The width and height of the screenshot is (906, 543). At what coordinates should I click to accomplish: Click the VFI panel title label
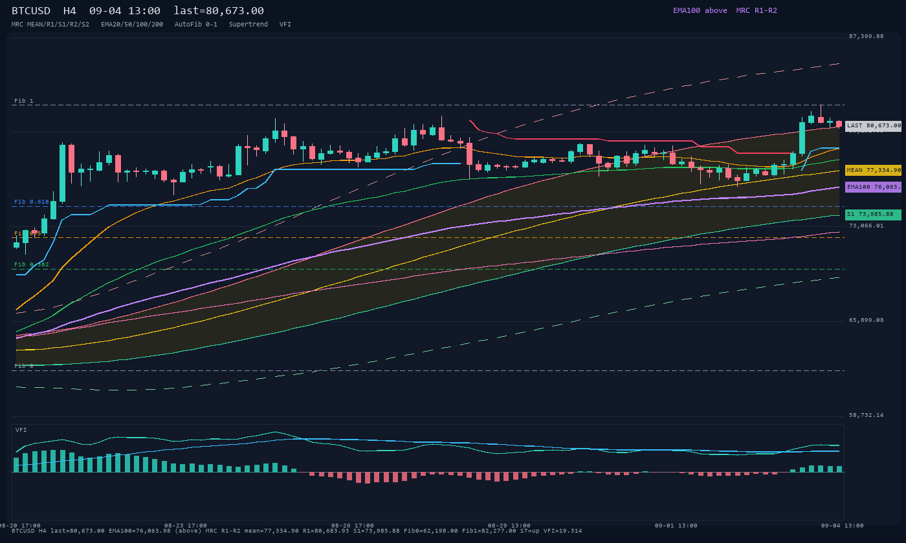coord(21,431)
